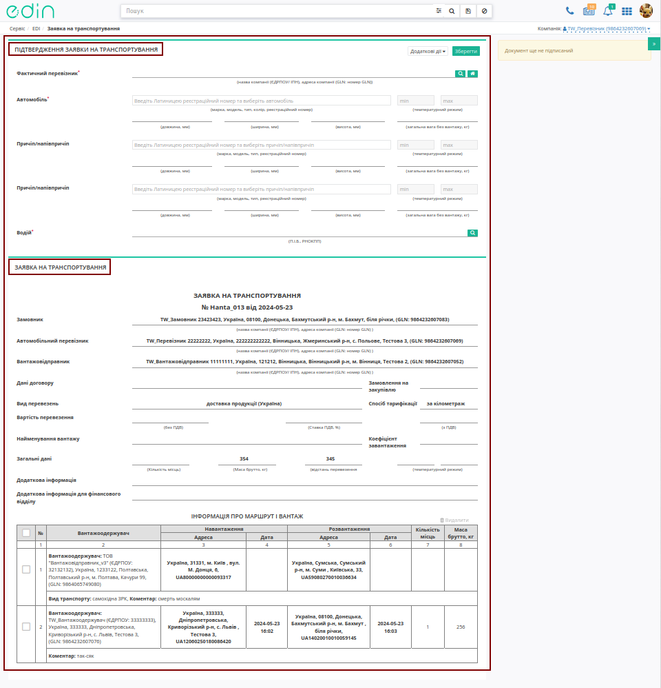The height and width of the screenshot is (688, 661).
Task: Click ЗАЯВКА НА ТРАНСПОРТУВАННЯ section header tab
Action: [x=60, y=267]
